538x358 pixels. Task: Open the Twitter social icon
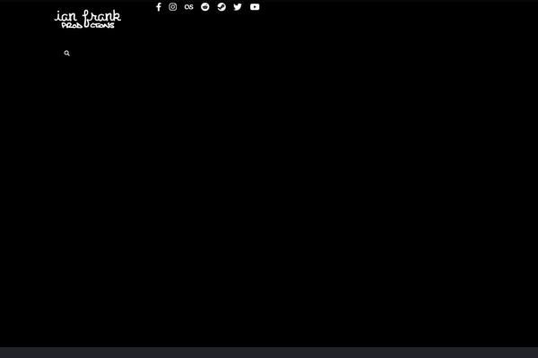(238, 7)
